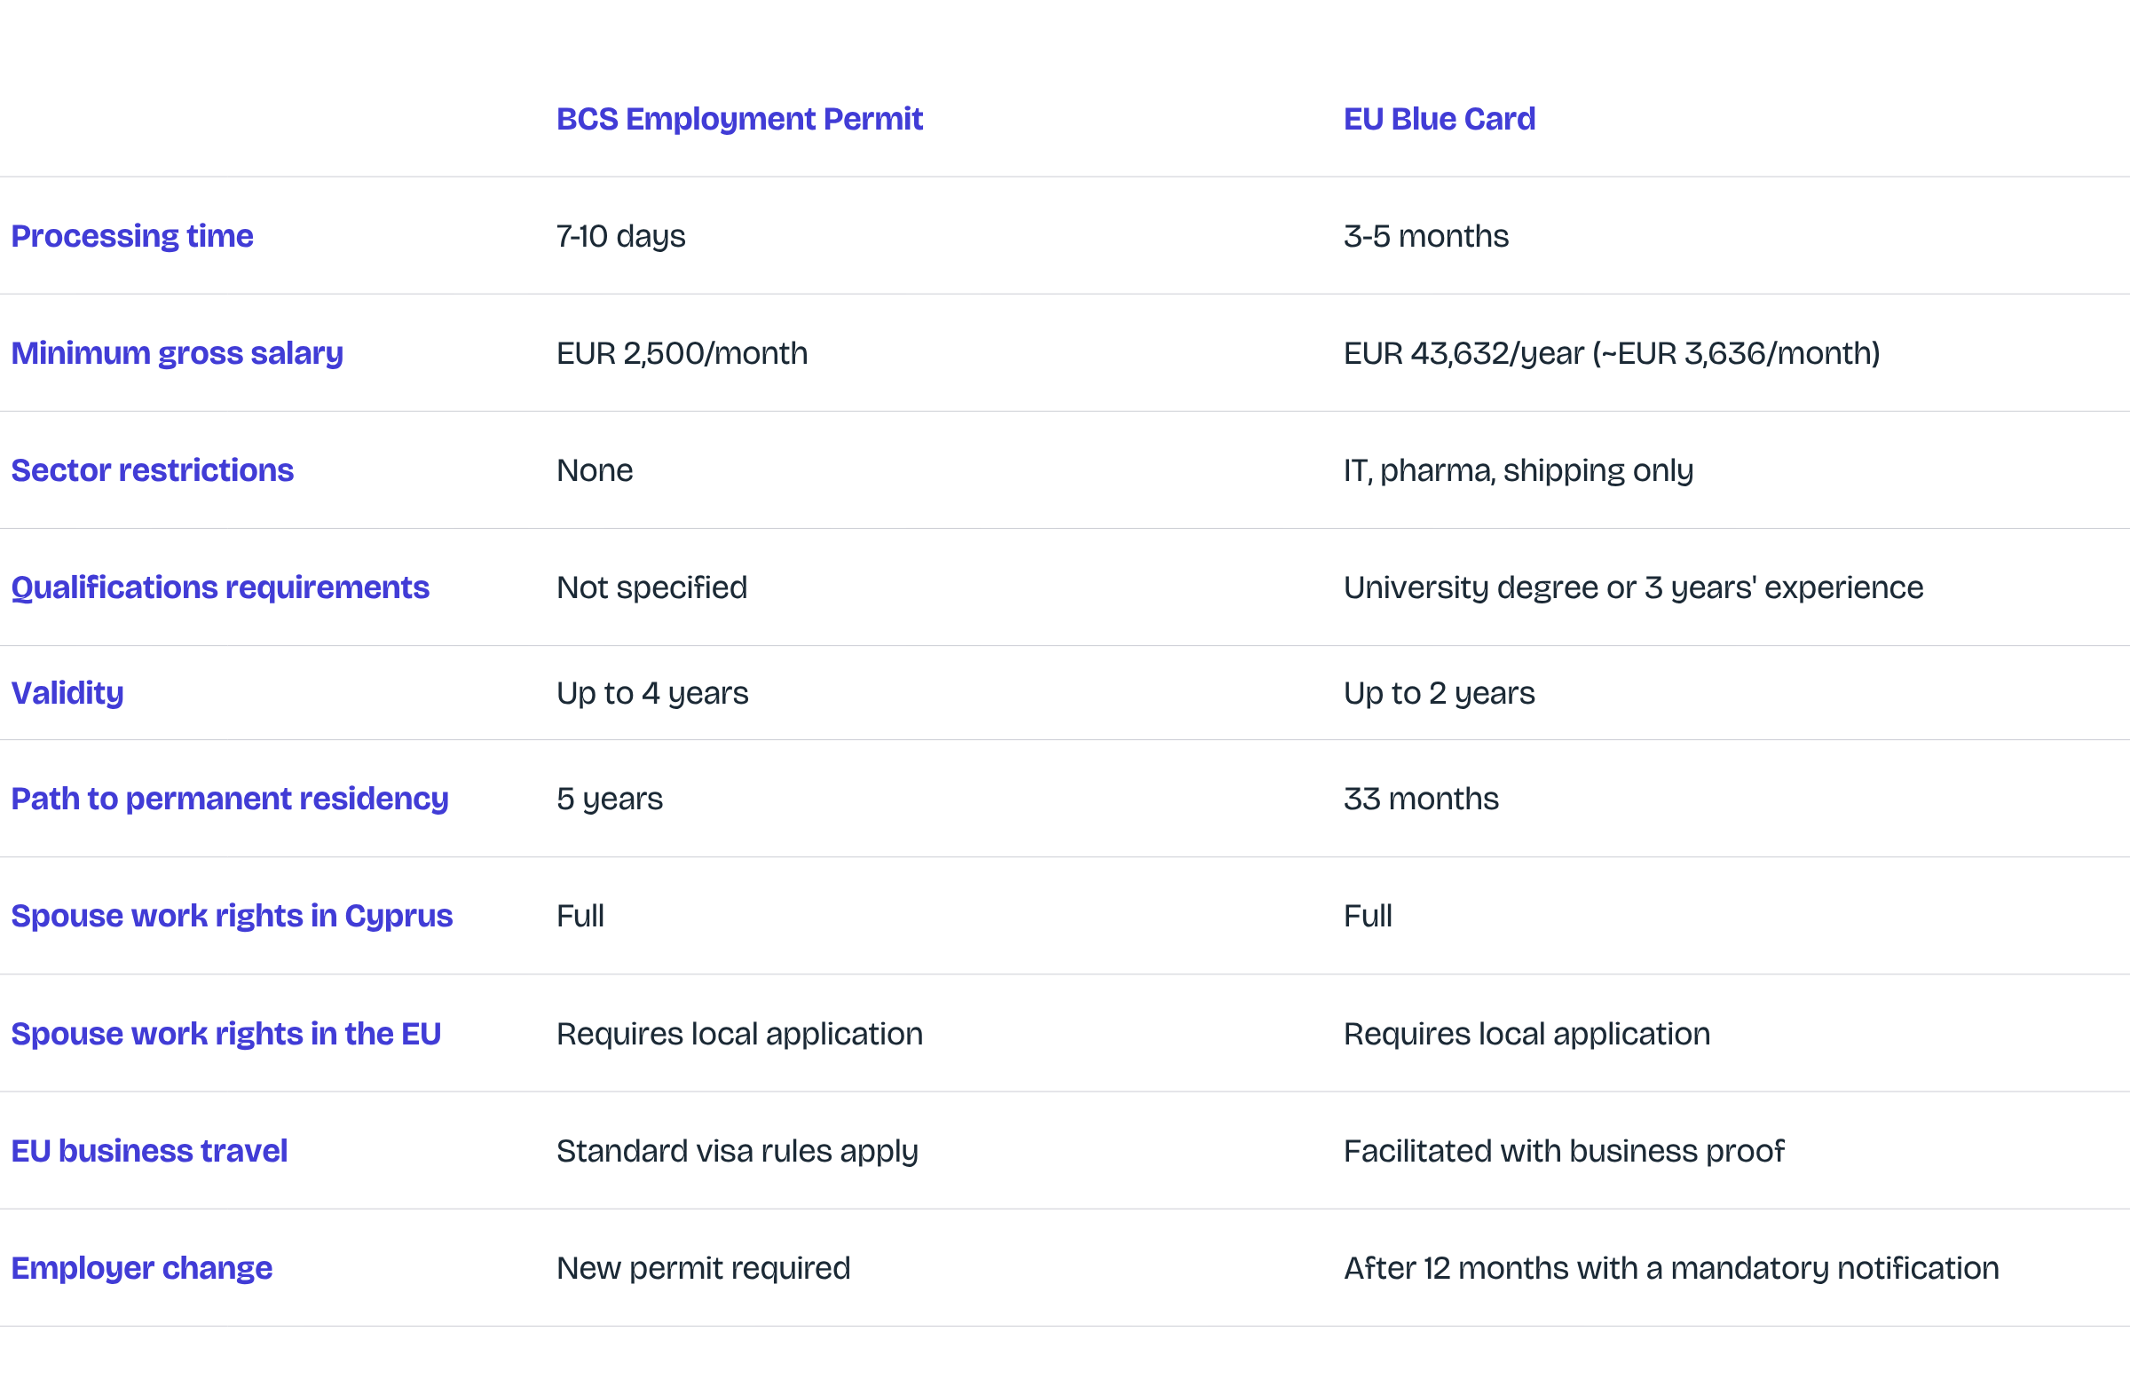This screenshot has height=1387, width=2130.
Task: Select the EUR 43,632/year salary cell
Action: point(1612,353)
